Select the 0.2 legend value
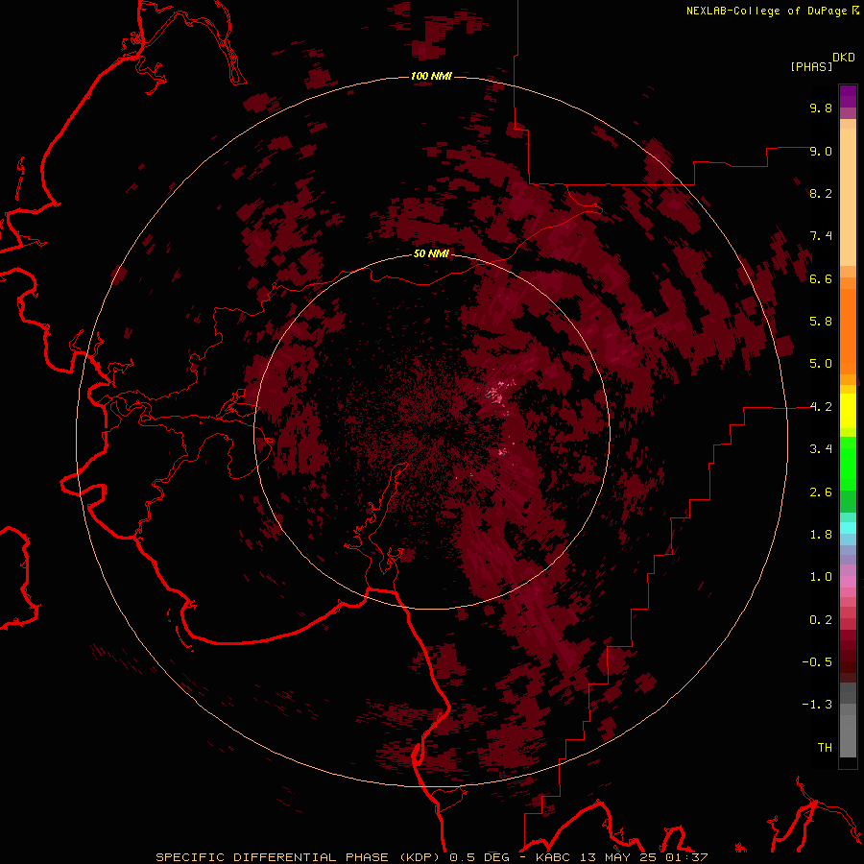 (x=821, y=620)
